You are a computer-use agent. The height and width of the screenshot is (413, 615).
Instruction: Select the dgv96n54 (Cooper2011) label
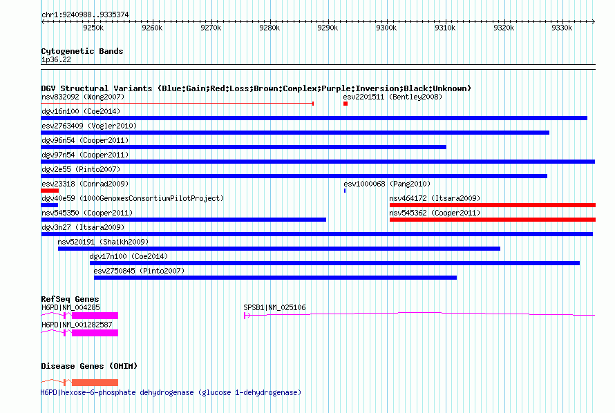pyautogui.click(x=85, y=140)
